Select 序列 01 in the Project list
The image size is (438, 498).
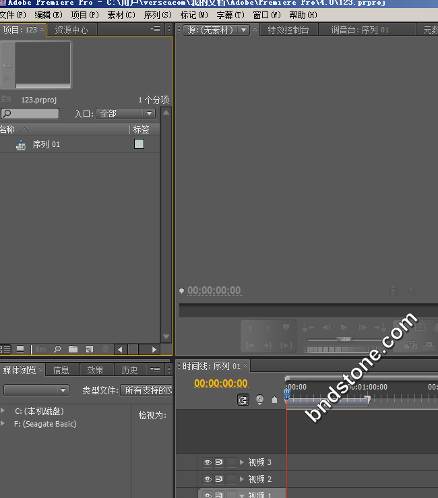46,144
